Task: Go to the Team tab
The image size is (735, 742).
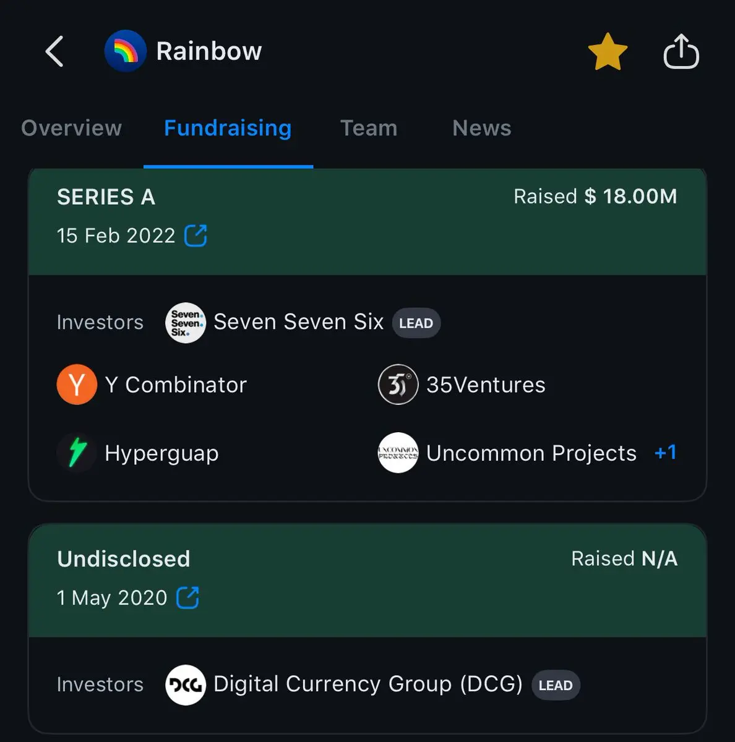Action: coord(369,128)
